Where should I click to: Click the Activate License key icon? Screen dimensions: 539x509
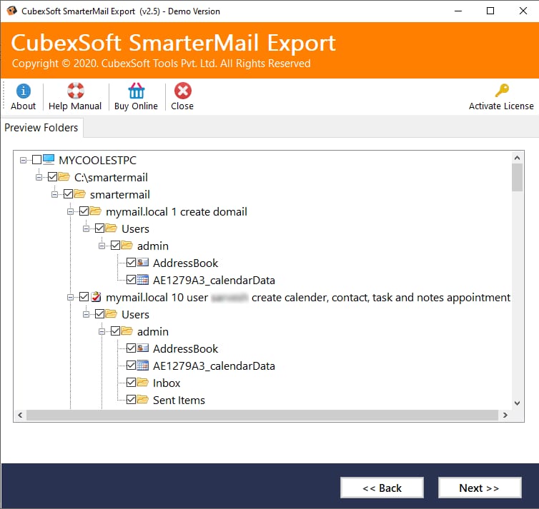pyautogui.click(x=502, y=91)
